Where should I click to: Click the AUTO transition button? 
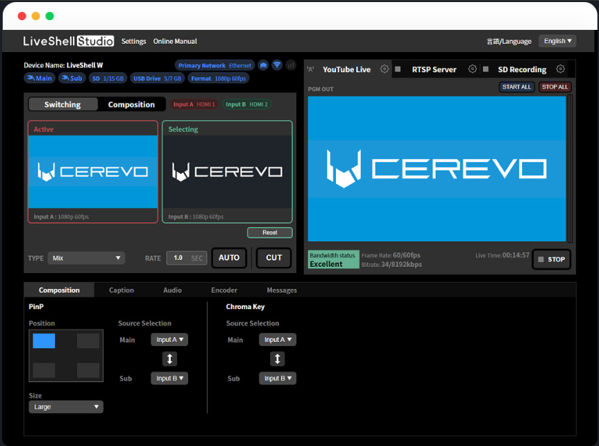coord(229,258)
